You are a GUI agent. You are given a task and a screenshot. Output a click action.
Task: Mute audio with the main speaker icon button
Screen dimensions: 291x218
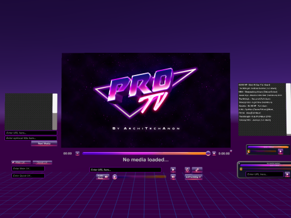[173, 177]
